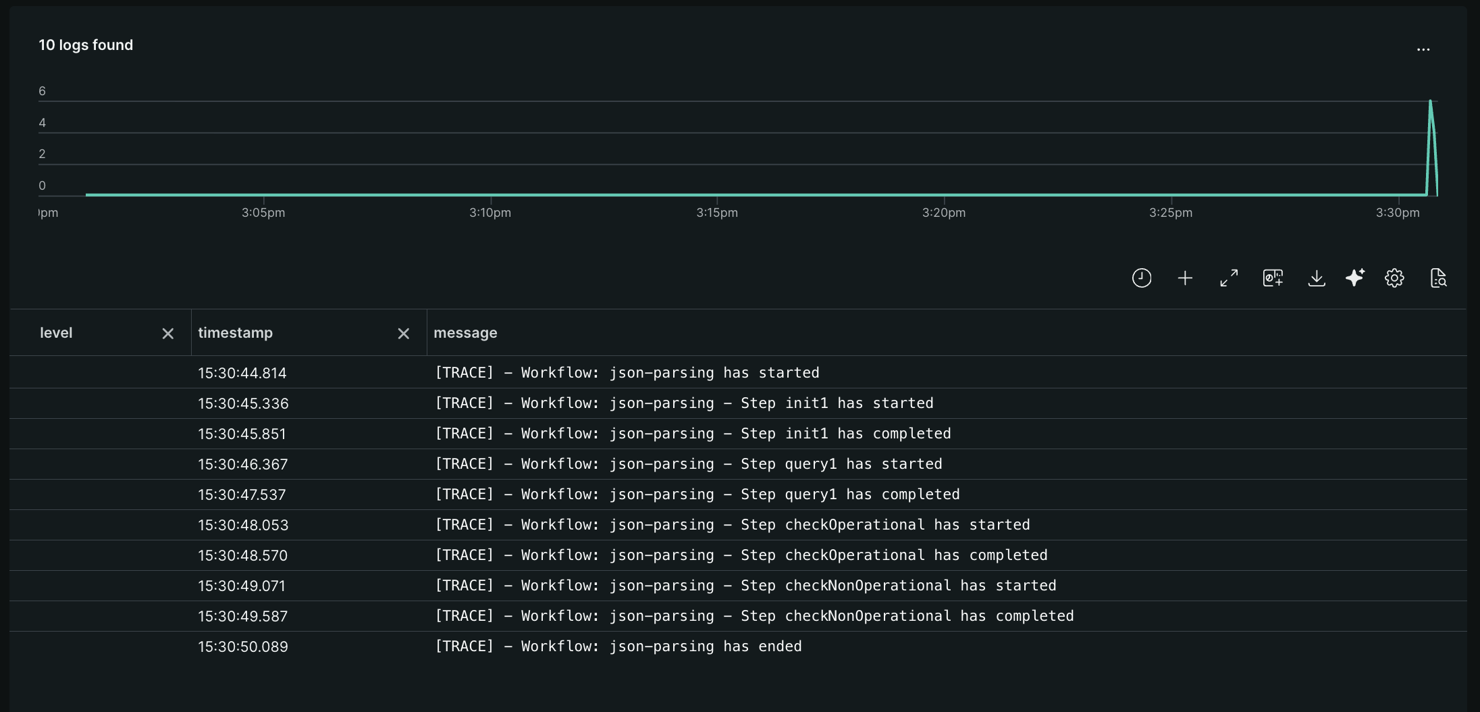This screenshot has width=1480, height=712.
Task: Open the three-dot chart options menu
Action: point(1423,49)
